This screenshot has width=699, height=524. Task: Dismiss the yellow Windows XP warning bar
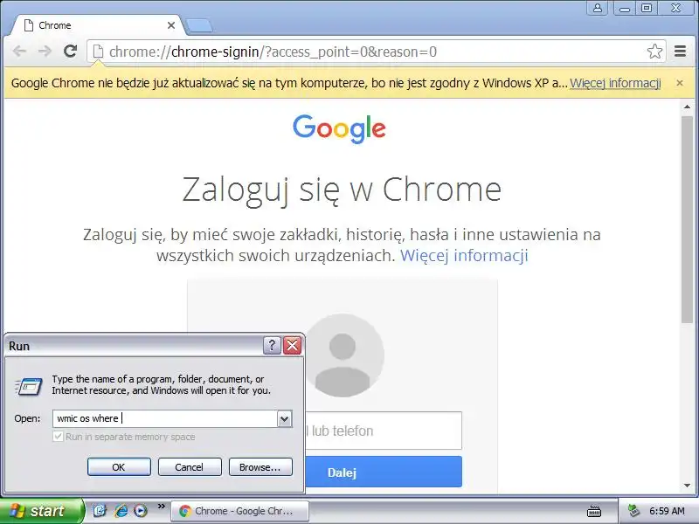680,83
